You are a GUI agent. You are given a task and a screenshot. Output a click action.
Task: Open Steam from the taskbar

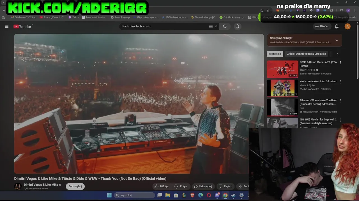click(233, 195)
